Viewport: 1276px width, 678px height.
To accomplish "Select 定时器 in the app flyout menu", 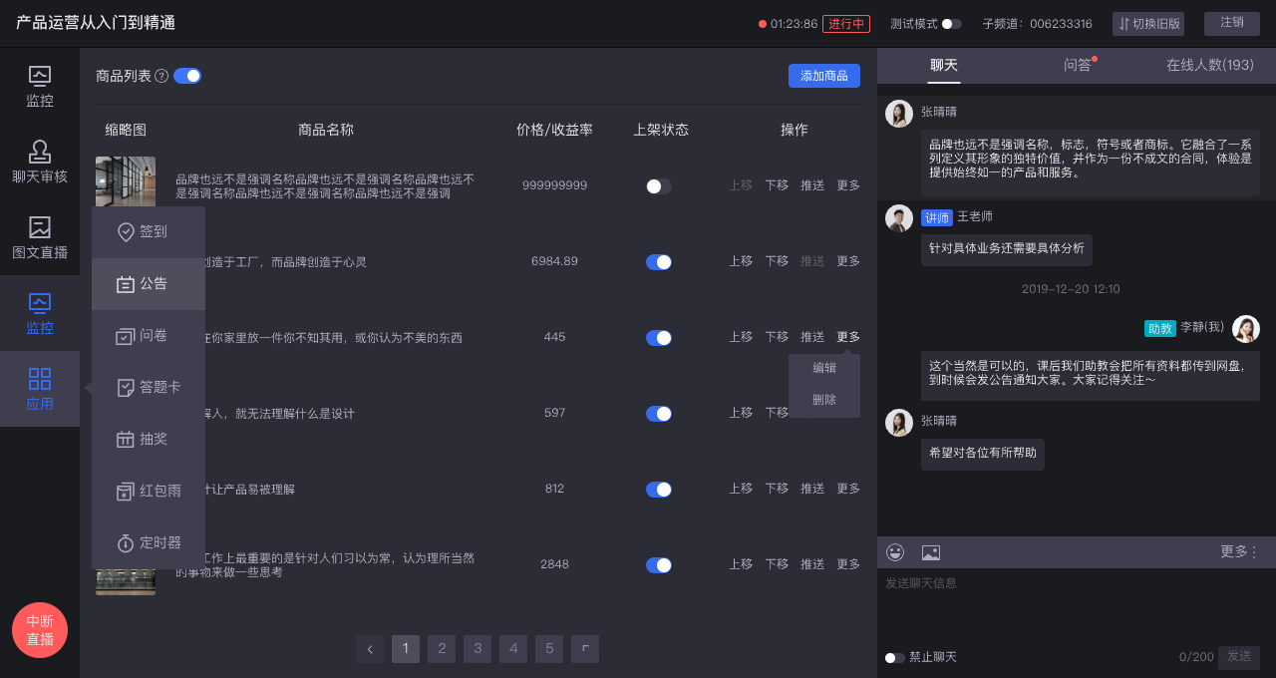I will point(149,543).
